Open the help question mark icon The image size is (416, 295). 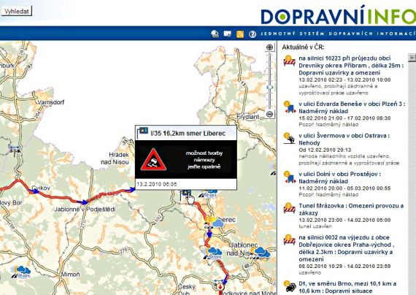pos(253,34)
